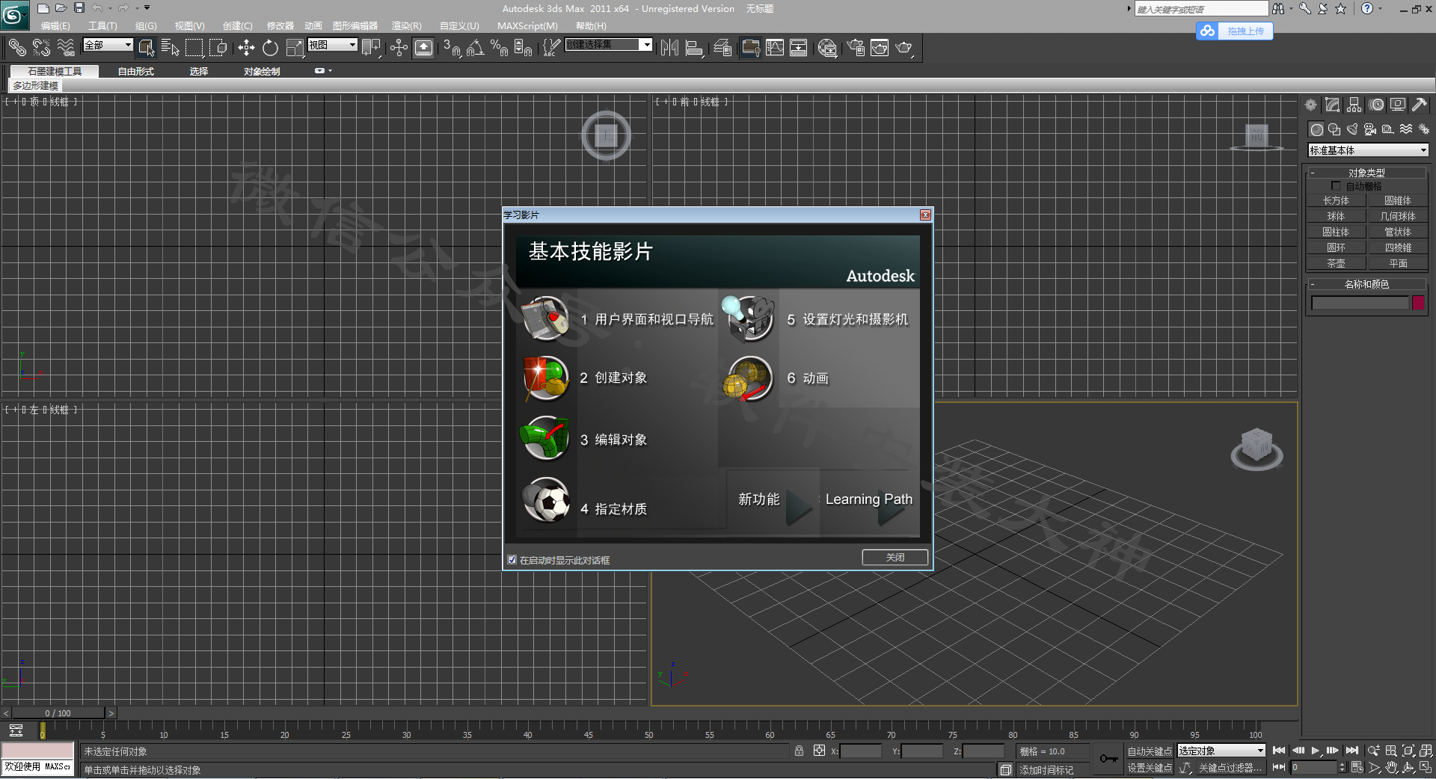
Task: Switch to the 对象绘制 ribbon tab
Action: pyautogui.click(x=262, y=72)
